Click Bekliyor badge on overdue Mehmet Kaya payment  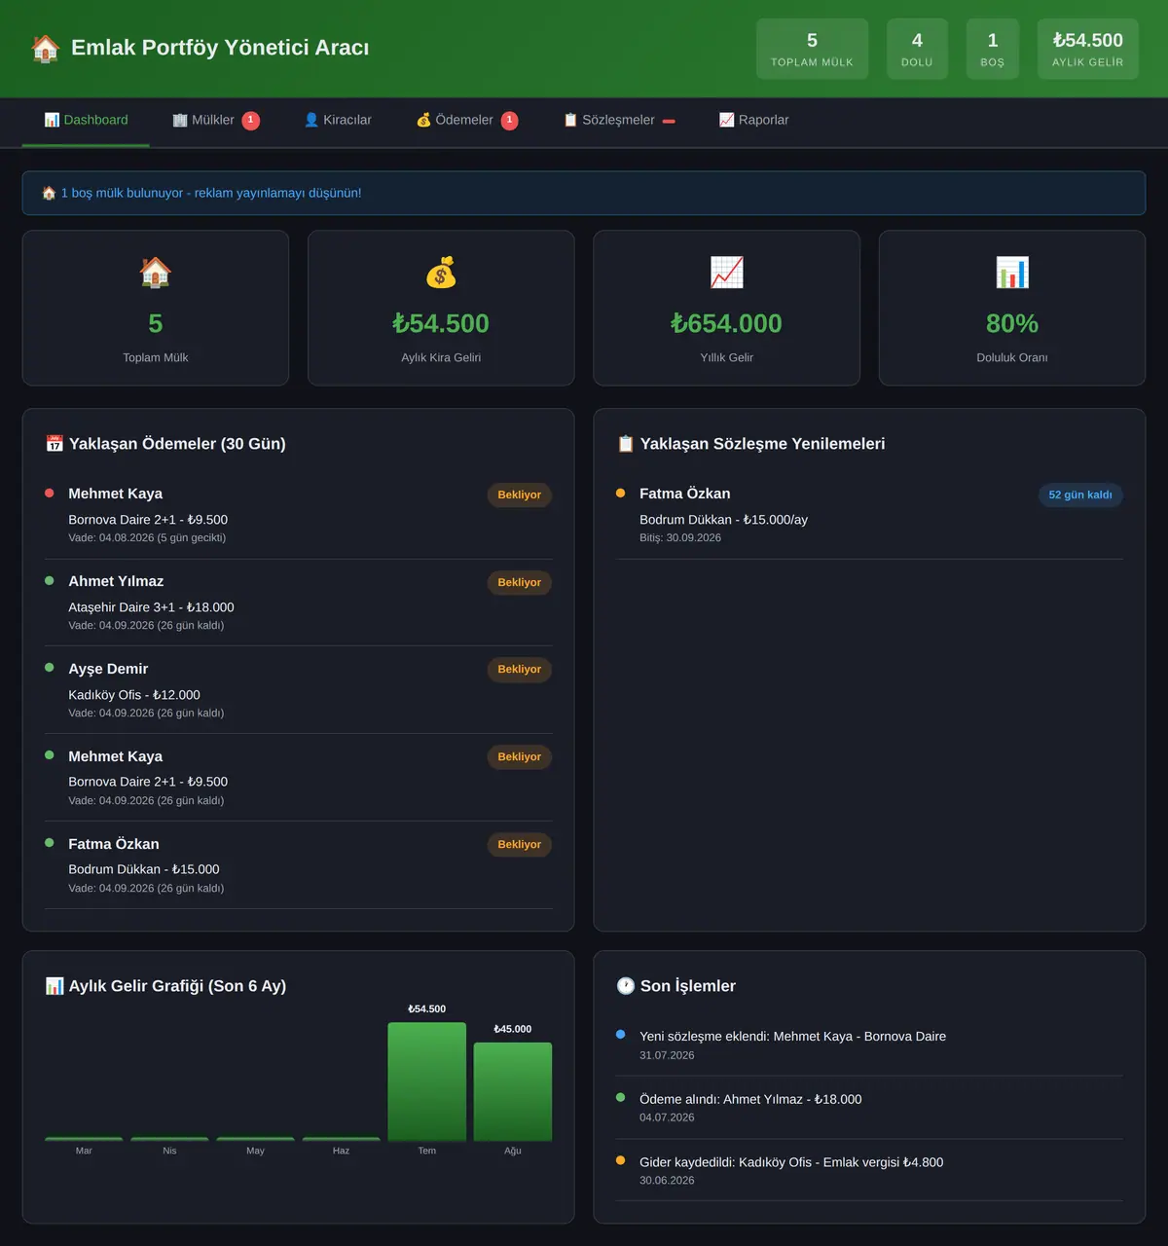[520, 495]
